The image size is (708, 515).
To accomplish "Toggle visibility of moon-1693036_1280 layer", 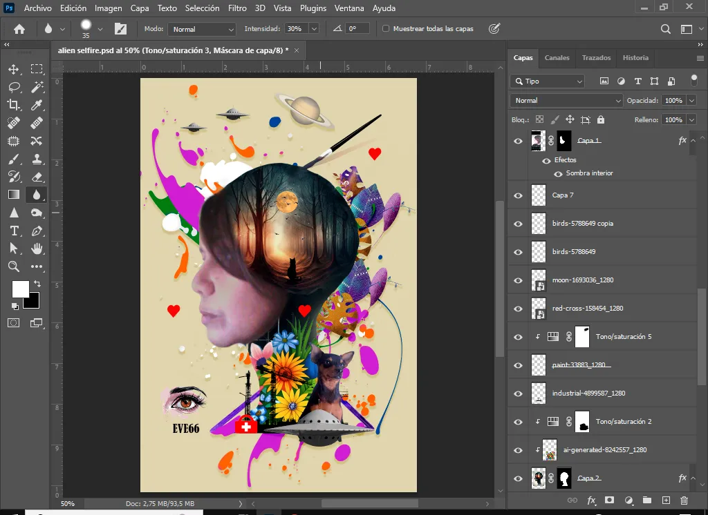I will (x=519, y=280).
